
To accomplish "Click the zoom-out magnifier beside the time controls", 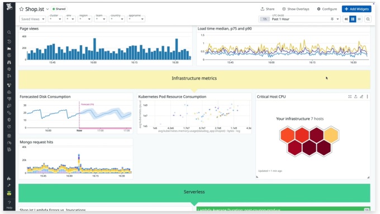I will click(368, 19).
